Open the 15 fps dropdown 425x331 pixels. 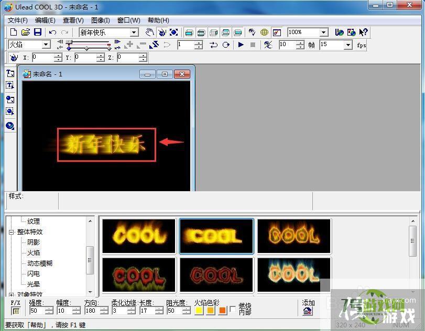348,45
